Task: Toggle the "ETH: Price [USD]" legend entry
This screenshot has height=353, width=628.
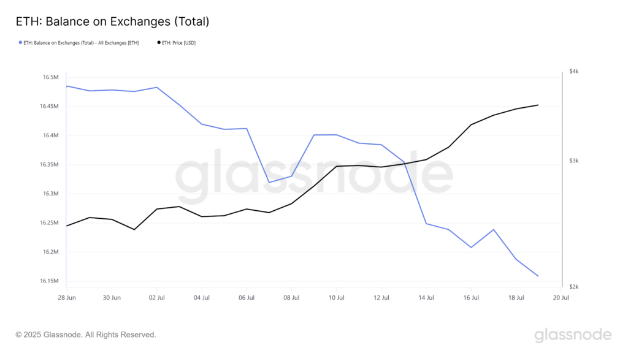Action: pos(178,43)
